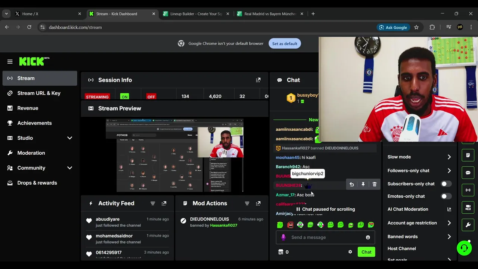Click Azmar_17 username in chat

285,195
